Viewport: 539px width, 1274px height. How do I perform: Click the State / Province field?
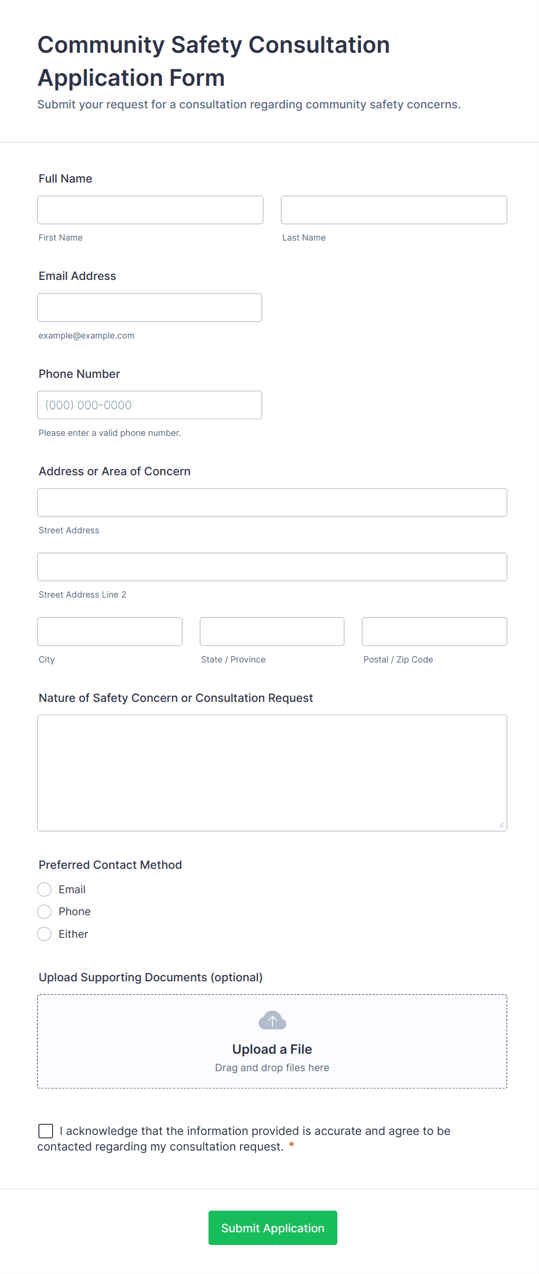click(x=272, y=631)
